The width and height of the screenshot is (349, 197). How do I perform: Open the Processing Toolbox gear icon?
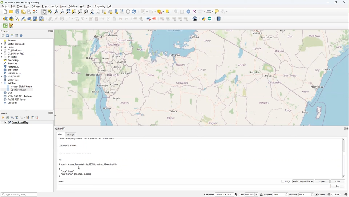coord(188,12)
